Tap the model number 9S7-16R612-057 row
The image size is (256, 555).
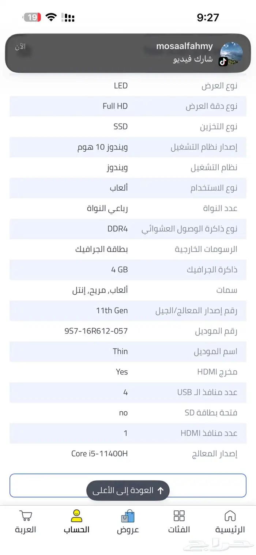click(x=96, y=331)
